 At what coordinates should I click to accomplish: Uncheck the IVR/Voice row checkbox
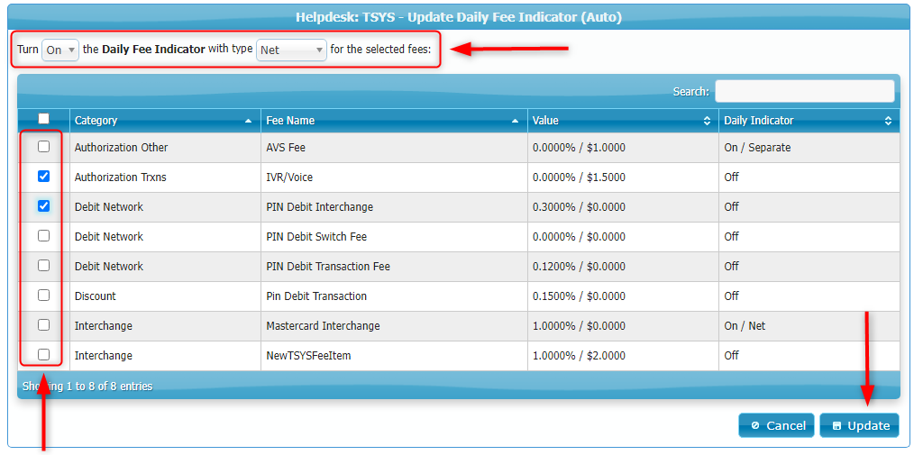43,177
